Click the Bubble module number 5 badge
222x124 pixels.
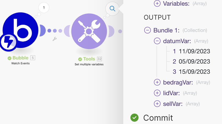[x=33, y=58]
